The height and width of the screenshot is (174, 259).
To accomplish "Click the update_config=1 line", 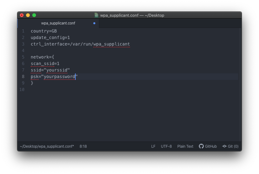I will pos(50,37).
